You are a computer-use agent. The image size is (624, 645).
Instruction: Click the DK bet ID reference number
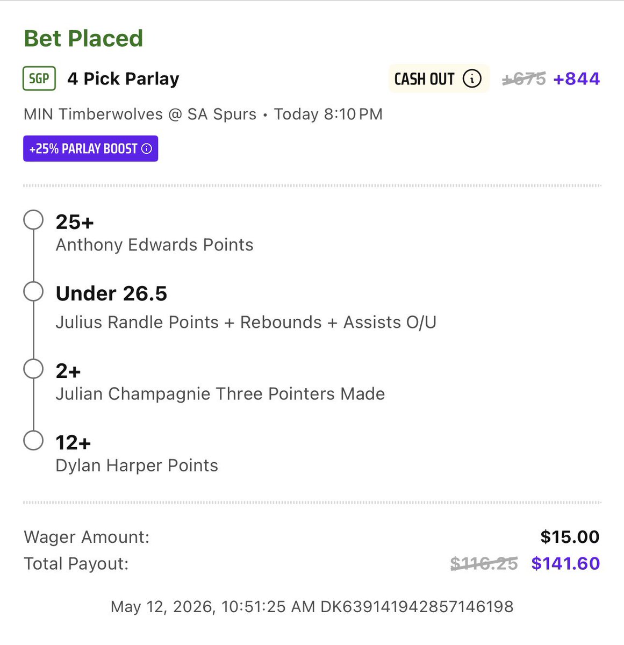417,607
